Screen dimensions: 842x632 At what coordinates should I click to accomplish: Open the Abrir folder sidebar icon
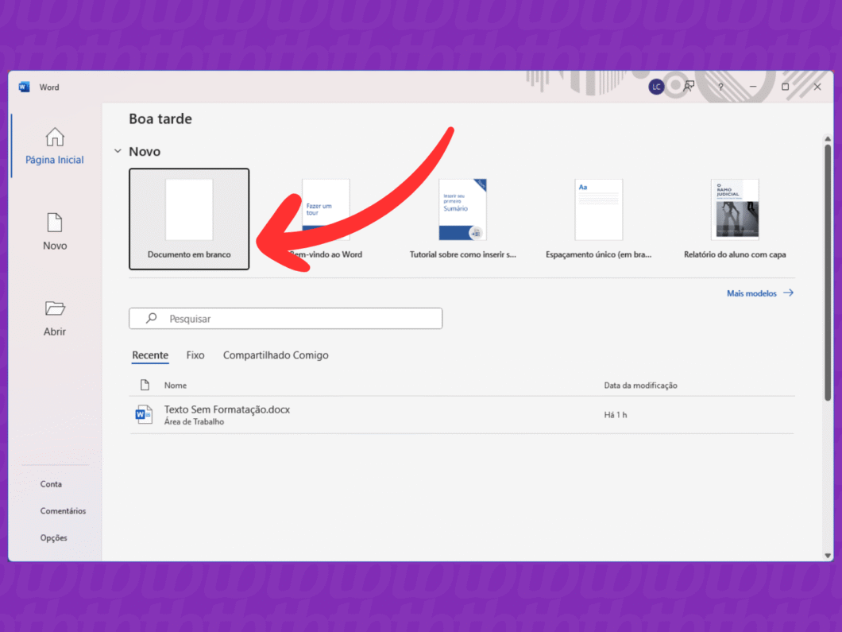55,308
